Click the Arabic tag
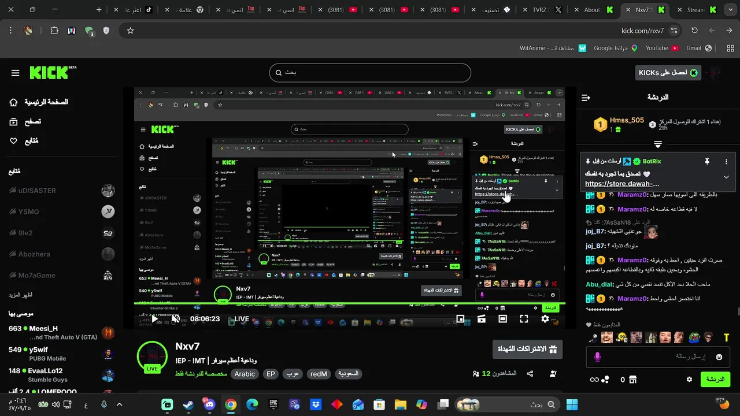 pyautogui.click(x=245, y=374)
